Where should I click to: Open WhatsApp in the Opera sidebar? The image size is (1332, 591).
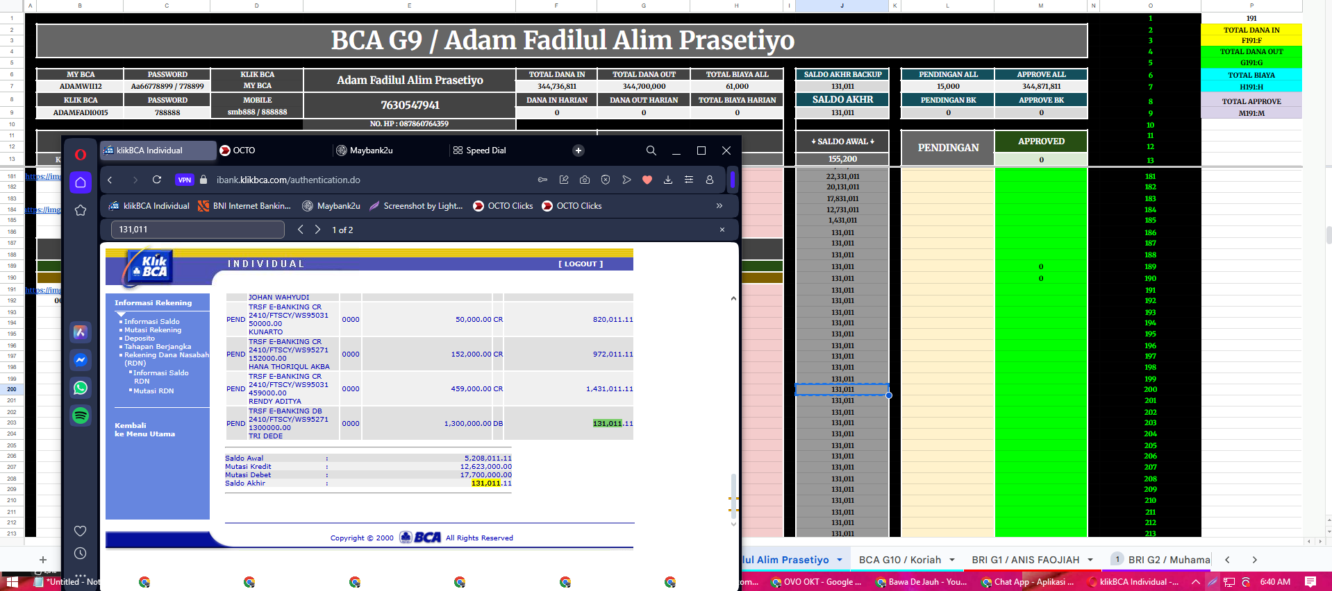(81, 388)
